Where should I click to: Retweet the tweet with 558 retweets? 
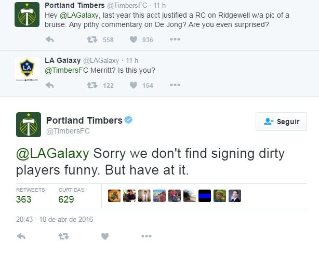(x=91, y=40)
